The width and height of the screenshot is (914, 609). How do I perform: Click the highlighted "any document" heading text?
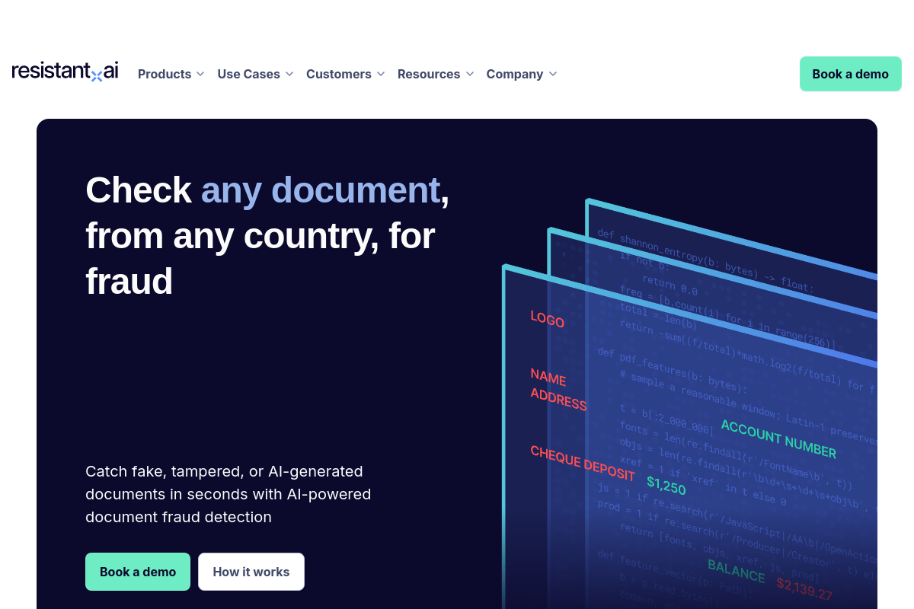pyautogui.click(x=320, y=190)
